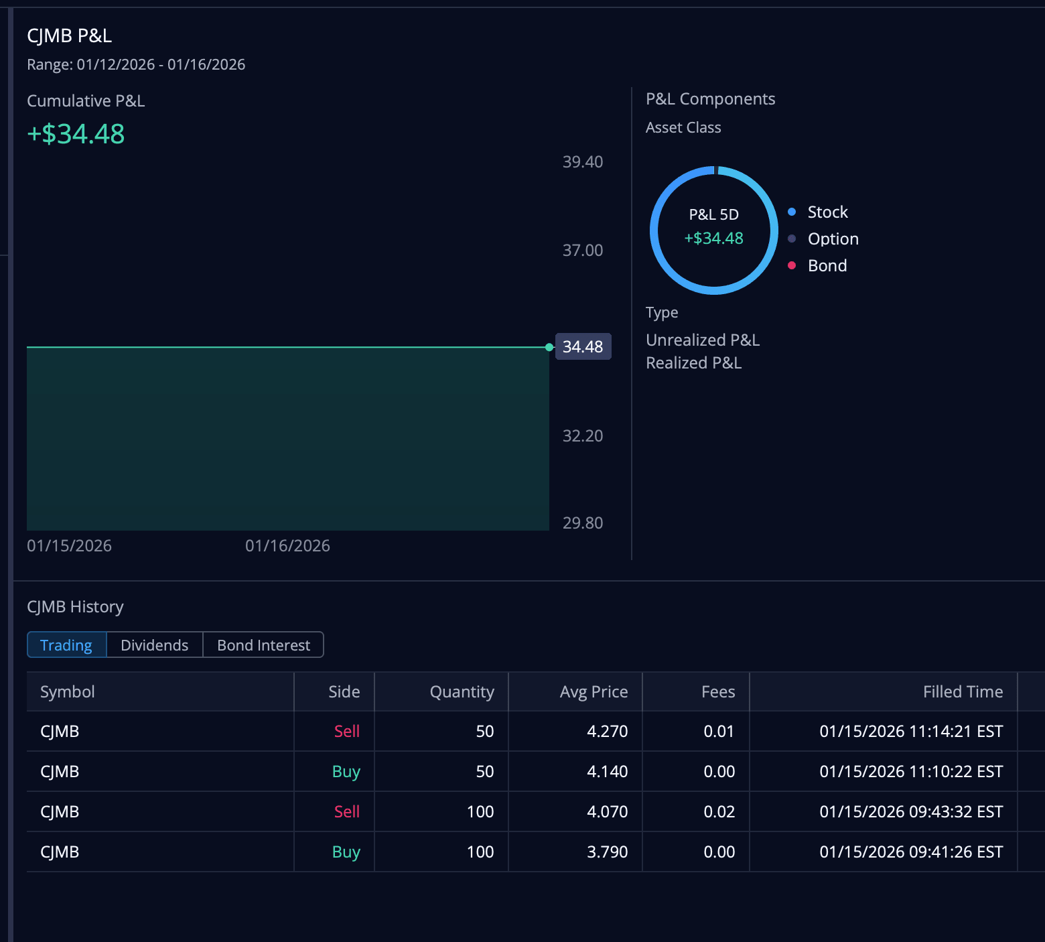Toggle the Bond legend label

pos(827,265)
